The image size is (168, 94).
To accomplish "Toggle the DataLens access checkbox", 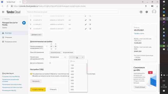I will coord(50,63).
